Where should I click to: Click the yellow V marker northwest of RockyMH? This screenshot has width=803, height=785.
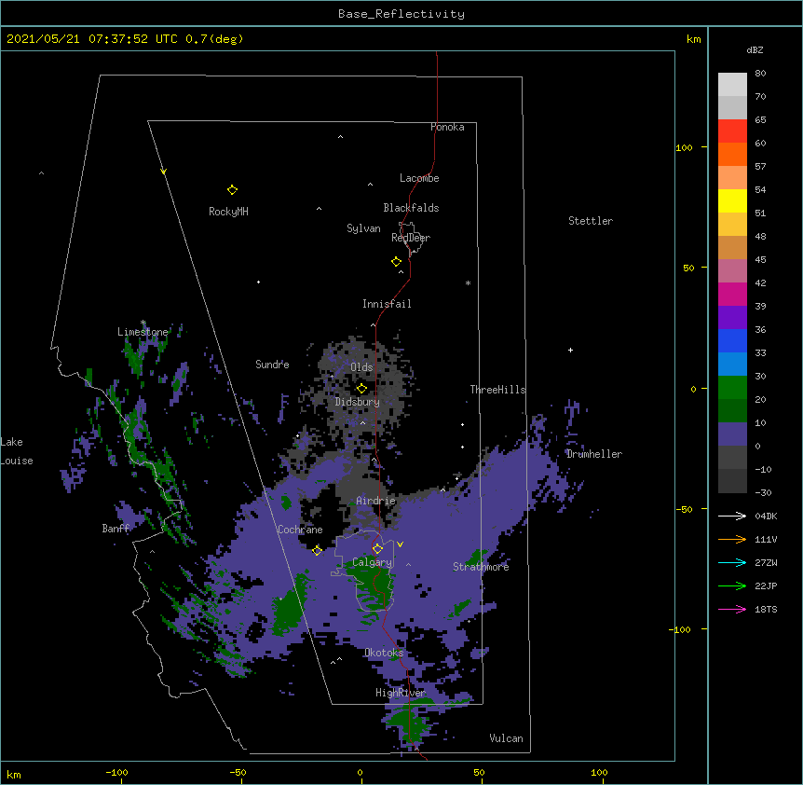(163, 172)
